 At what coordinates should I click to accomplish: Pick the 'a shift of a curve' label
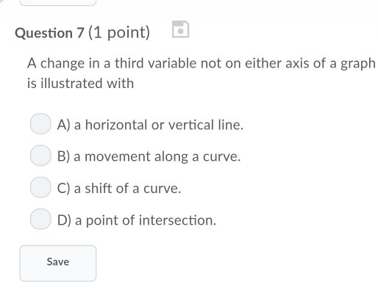pyautogui.click(x=127, y=189)
